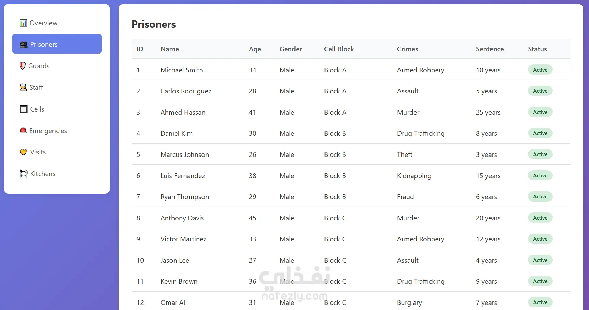Click the Visits handshake icon
The width and height of the screenshot is (589, 310).
(x=24, y=152)
